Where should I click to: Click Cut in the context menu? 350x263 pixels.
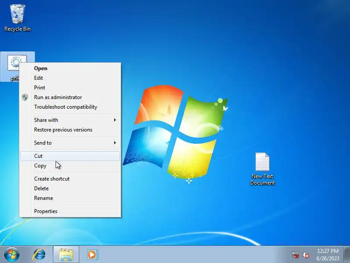70,156
